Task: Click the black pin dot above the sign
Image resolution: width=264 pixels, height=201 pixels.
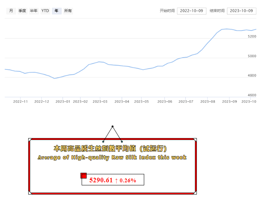Action: click(x=113, y=126)
